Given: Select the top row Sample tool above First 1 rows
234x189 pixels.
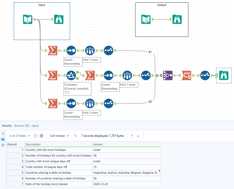Looking at the screenshot, I should (90, 50).
